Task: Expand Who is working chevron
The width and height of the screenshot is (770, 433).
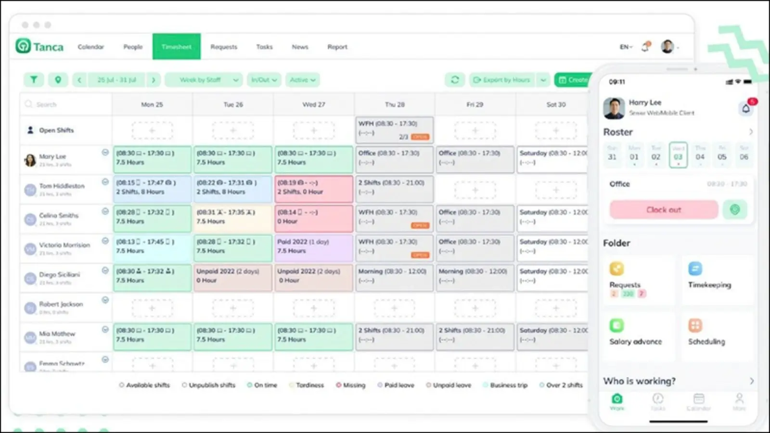Action: tap(751, 381)
